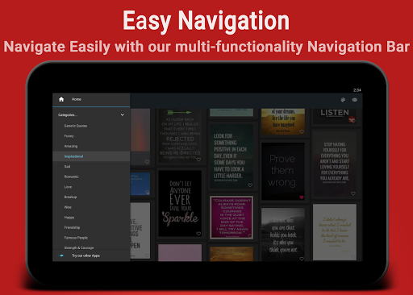
Task: Tap heart on Stop Hating Yourself quote card
Action: (353, 193)
